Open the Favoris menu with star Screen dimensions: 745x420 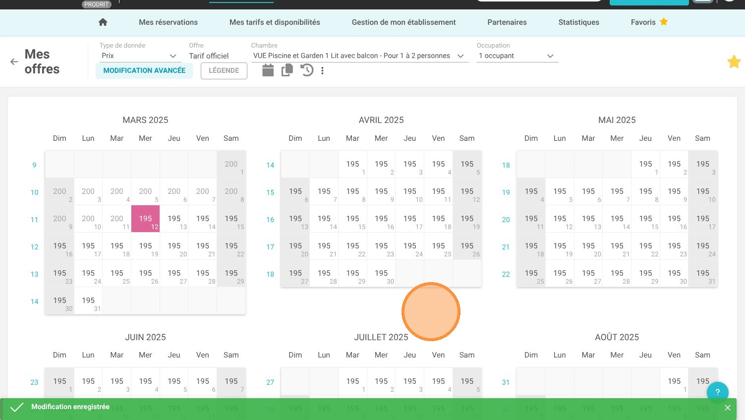(649, 22)
